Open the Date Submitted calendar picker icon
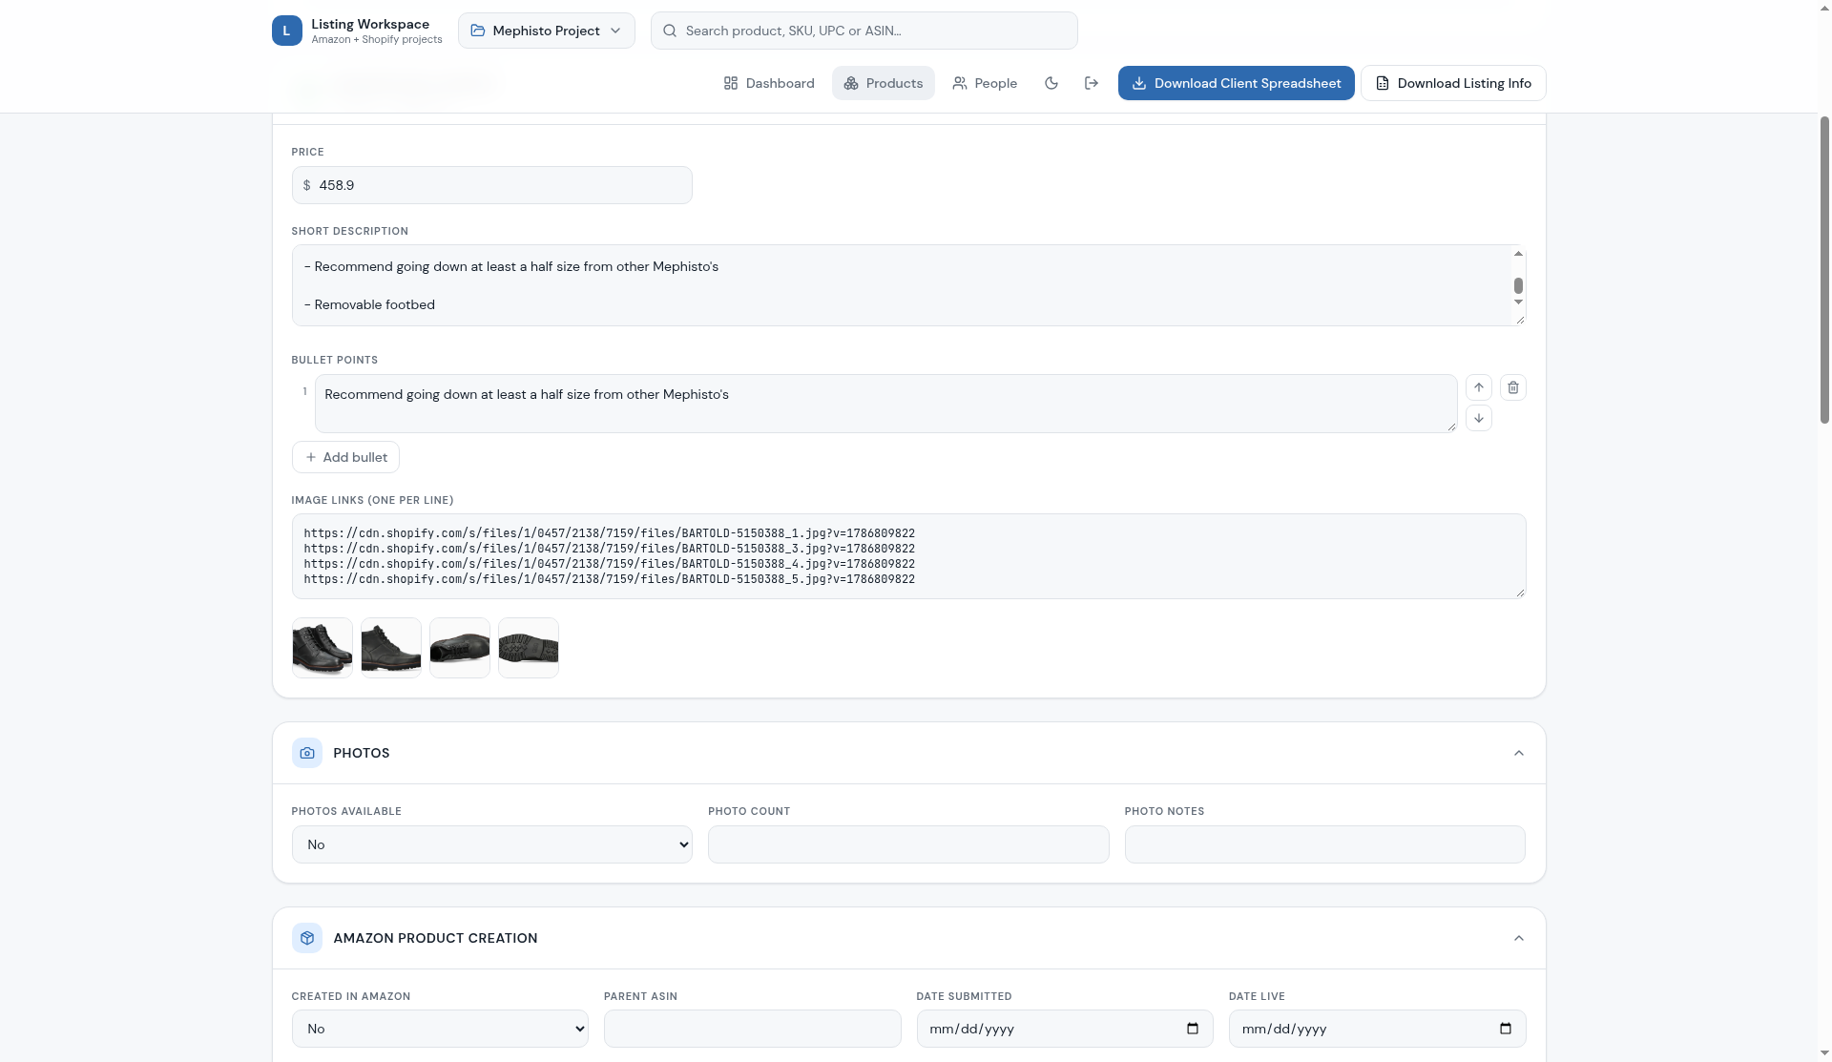This screenshot has height=1062, width=1832. 1193,1029
